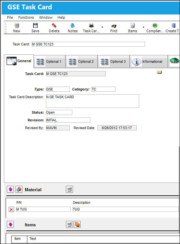Open the Window menu
180x244 pixels.
click(46, 17)
